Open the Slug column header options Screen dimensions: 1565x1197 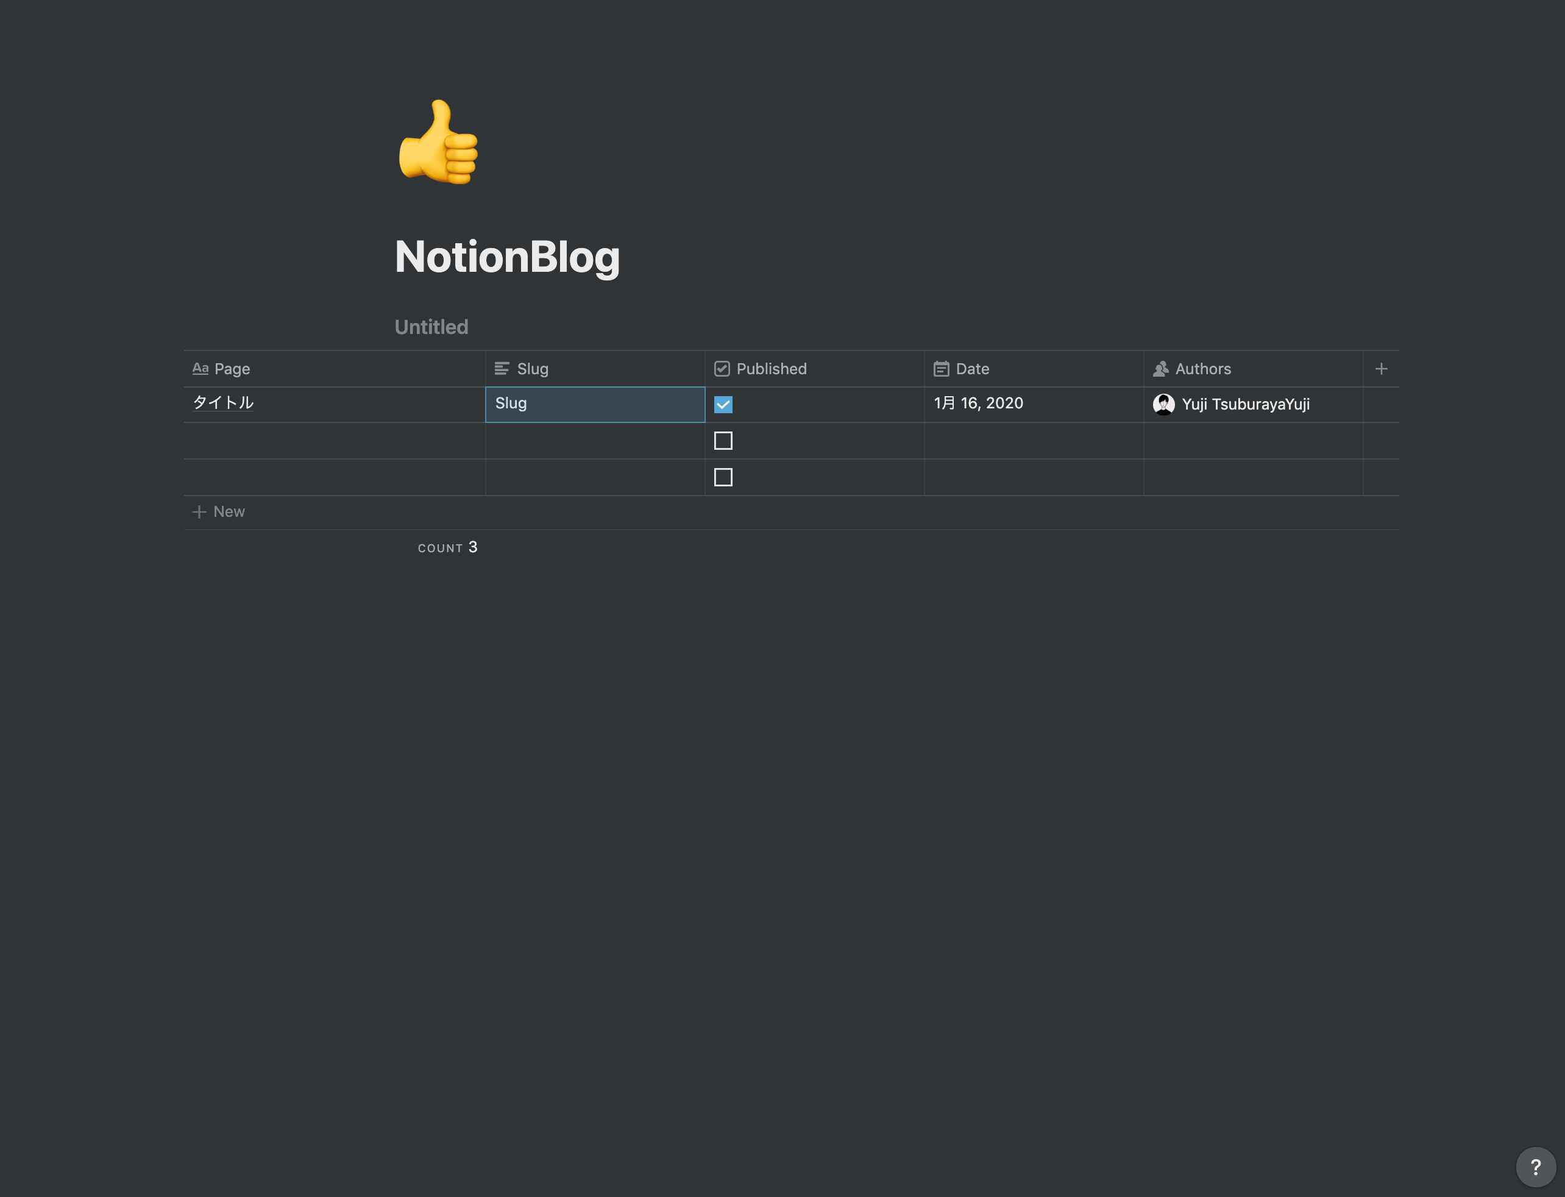(595, 369)
